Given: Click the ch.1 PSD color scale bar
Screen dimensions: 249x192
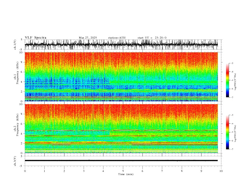Looking at the screenshot, I should pyautogui.click(x=227, y=80).
